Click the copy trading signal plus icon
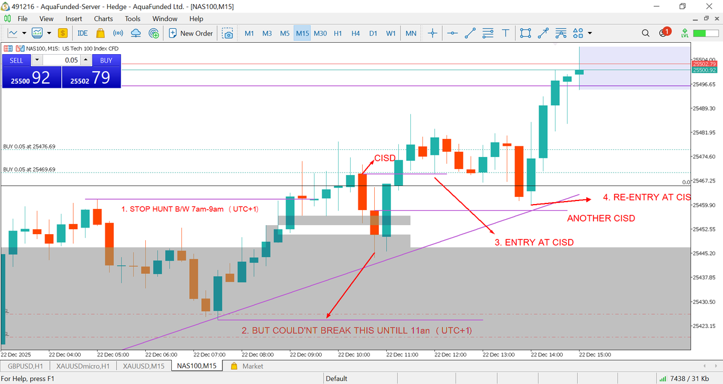This screenshot has height=384, width=723. click(153, 33)
